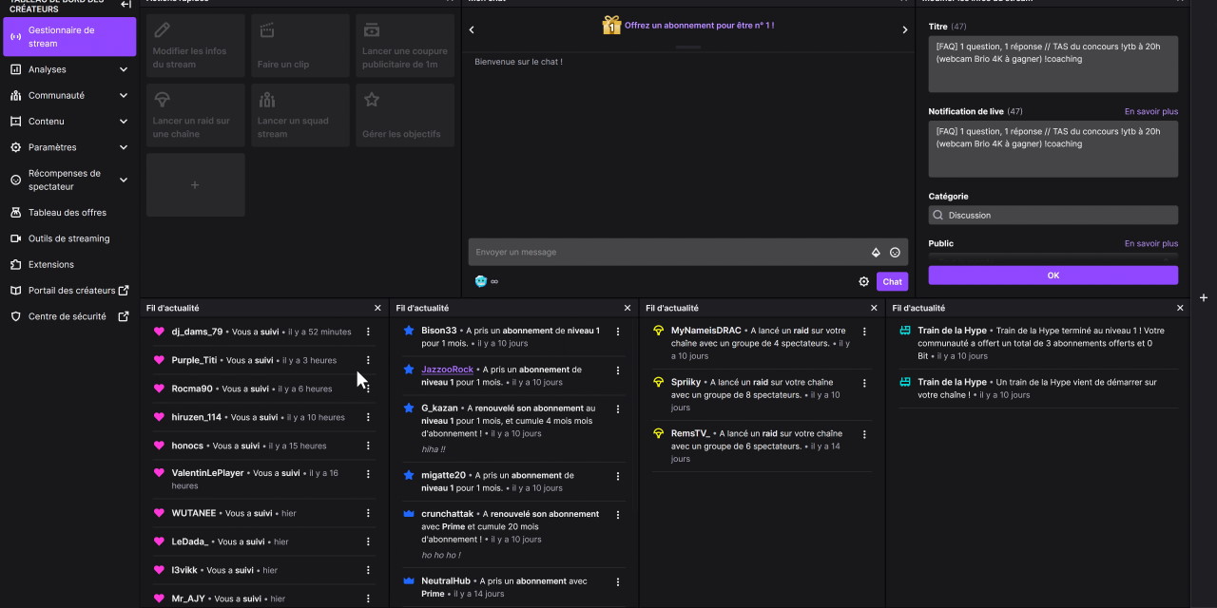Add a quick action tile

(x=195, y=185)
